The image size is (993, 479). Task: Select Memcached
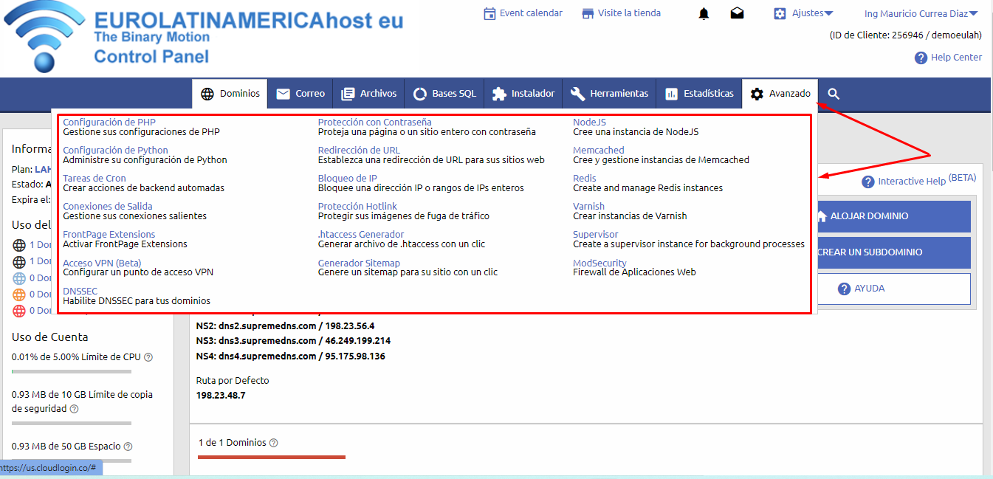tap(599, 151)
